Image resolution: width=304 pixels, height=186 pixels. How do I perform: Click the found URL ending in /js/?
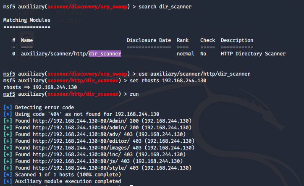point(75,161)
